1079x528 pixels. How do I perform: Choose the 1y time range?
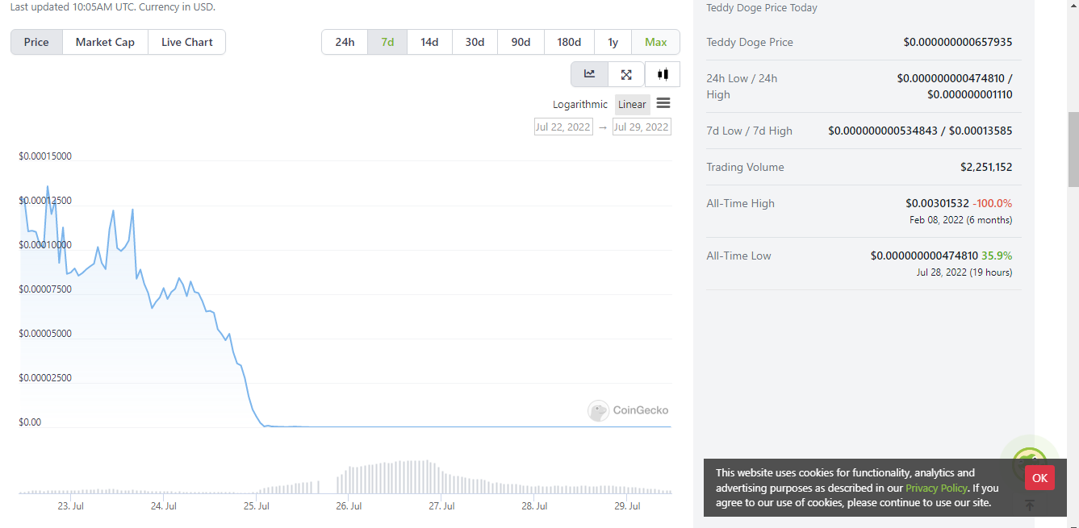613,42
